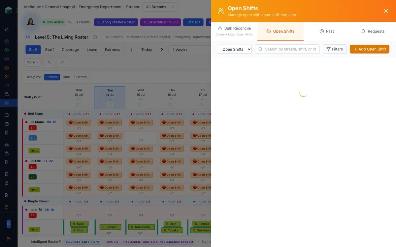Click Purple Stream Apply 4/6 under Mon
The height and width of the screenshot is (247, 396).
click(79, 202)
